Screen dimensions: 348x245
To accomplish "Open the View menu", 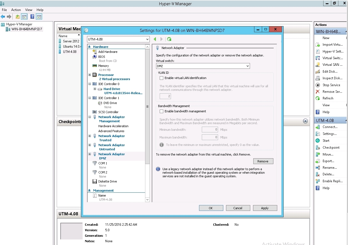I will [29, 10].
